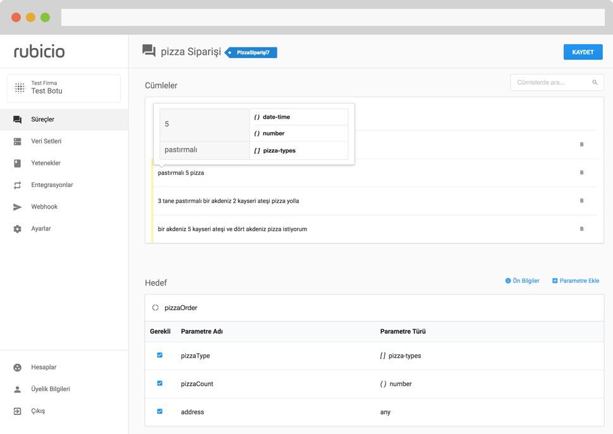Click 'any' type of address row
Screen dimensions: 613x434
pos(385,412)
